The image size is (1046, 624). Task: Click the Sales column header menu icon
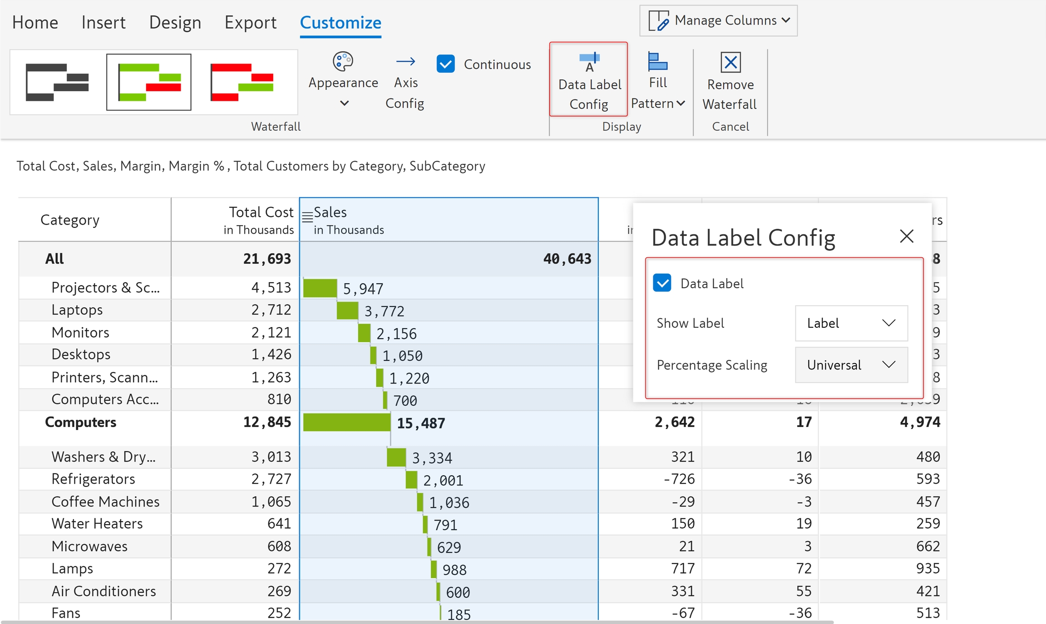(x=307, y=217)
